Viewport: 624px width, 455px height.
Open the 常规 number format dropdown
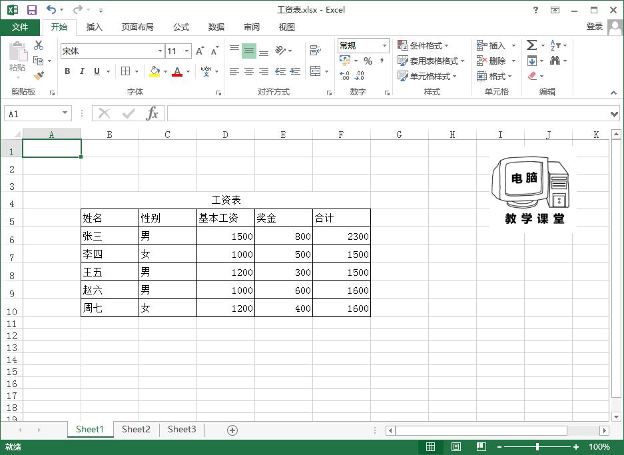[385, 45]
